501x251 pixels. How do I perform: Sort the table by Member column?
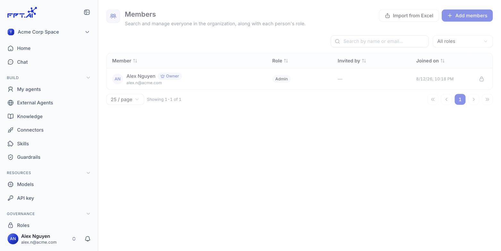[135, 61]
